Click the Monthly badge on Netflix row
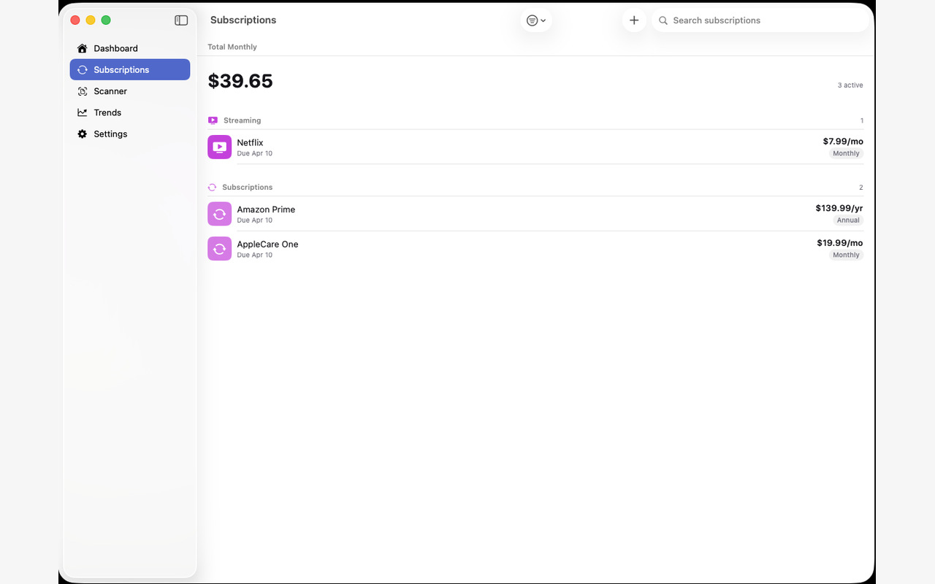 846,153
